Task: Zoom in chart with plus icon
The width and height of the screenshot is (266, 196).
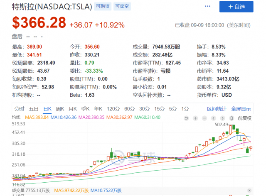Action: (x=195, y=118)
